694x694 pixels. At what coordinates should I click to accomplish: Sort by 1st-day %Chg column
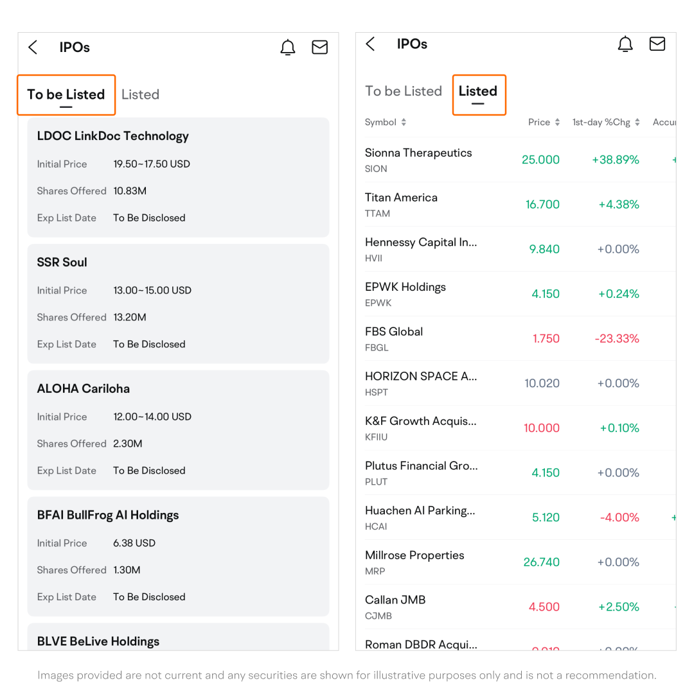[x=606, y=122]
